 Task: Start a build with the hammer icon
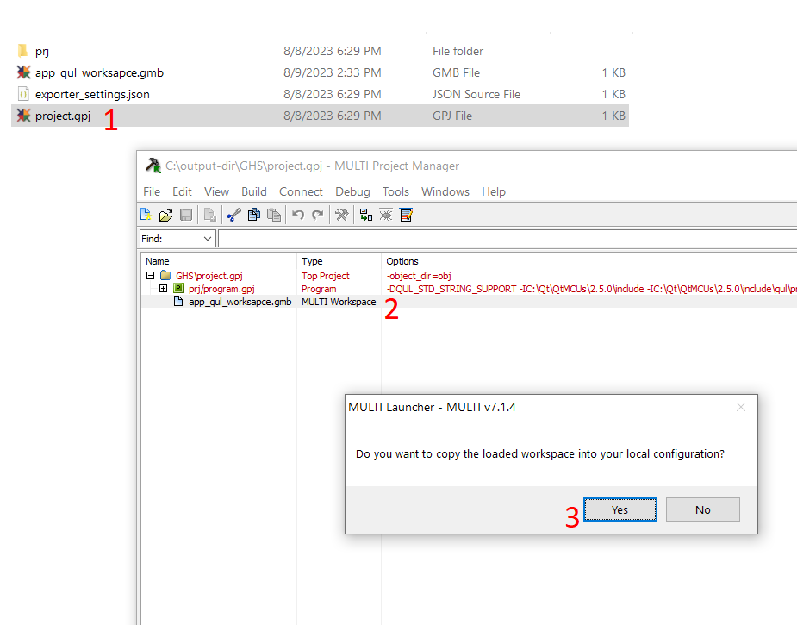[342, 214]
